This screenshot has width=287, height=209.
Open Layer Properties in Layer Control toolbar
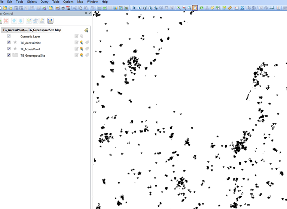(29, 21)
